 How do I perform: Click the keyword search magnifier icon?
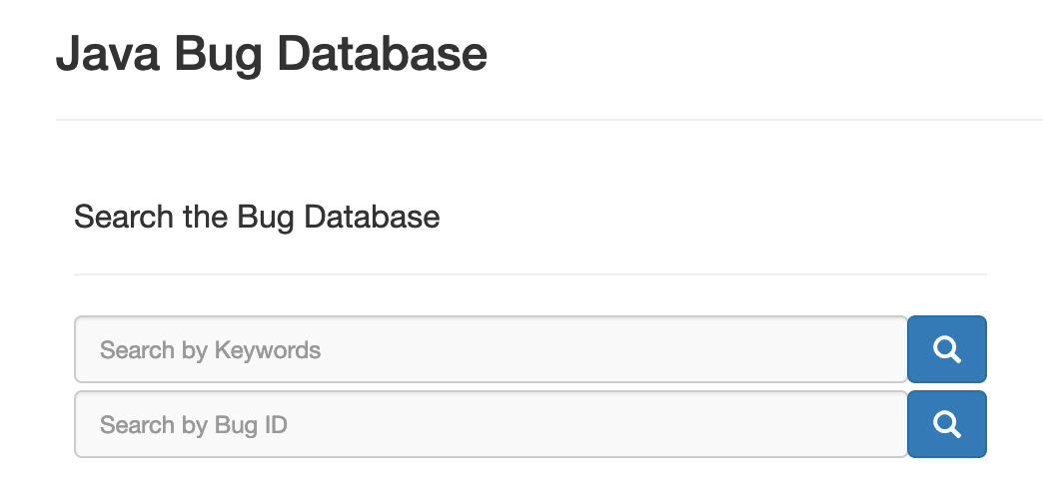(946, 349)
